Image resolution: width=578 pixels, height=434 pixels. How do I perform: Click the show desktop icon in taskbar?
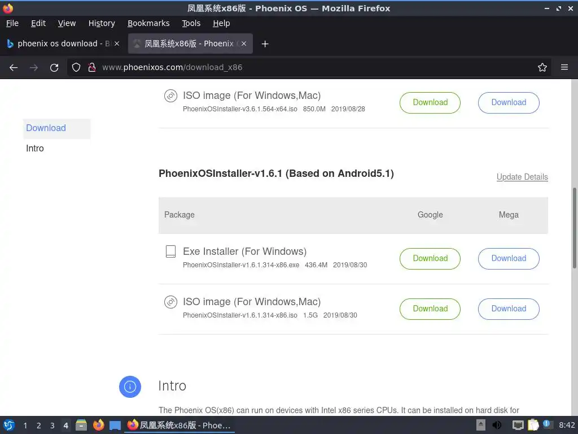pos(115,426)
